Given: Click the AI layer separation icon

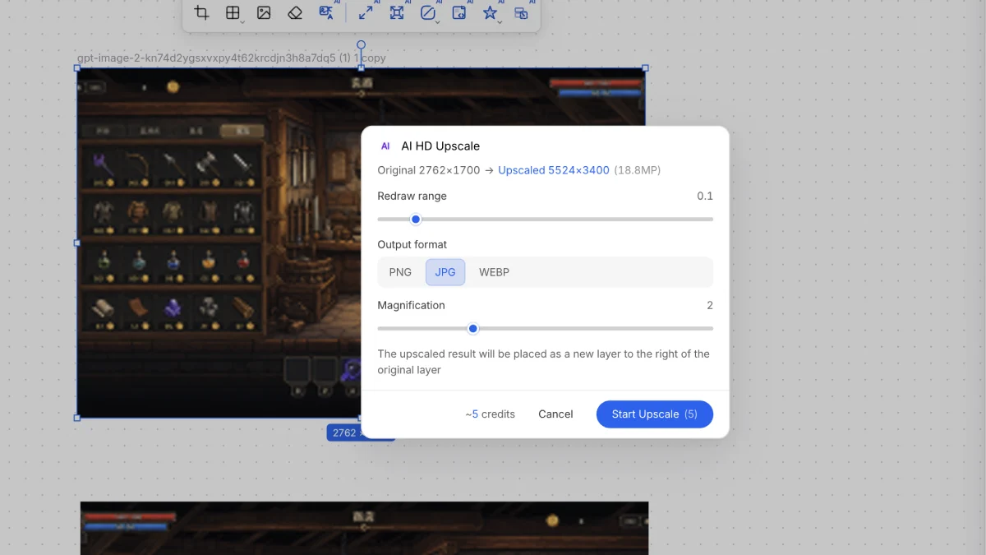Looking at the screenshot, I should click(x=521, y=12).
